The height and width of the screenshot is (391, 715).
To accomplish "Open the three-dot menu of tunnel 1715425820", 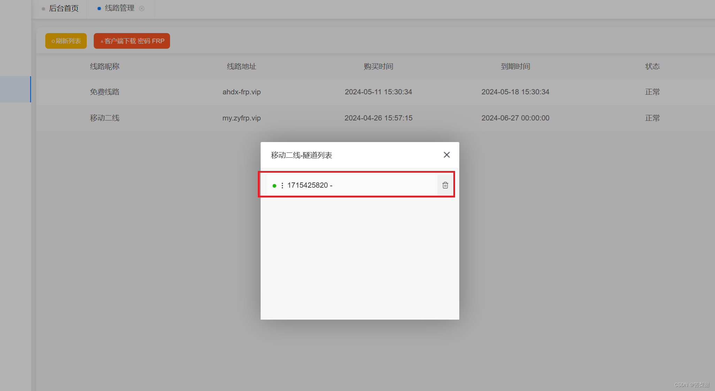I will pyautogui.click(x=282, y=186).
